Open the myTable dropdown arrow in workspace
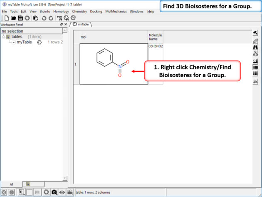The height and width of the screenshot is (197, 262). 13,42
